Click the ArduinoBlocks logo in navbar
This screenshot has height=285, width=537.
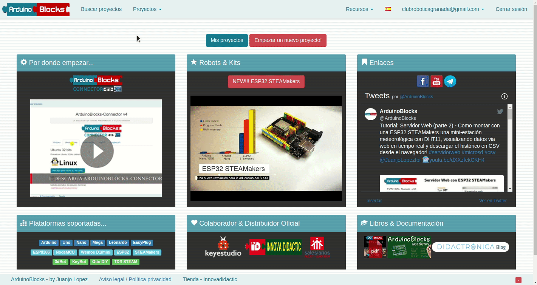point(36,9)
